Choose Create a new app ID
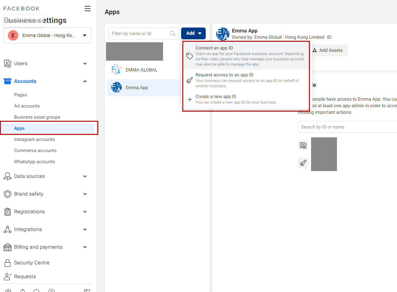The height and width of the screenshot is (292, 397). point(246,99)
